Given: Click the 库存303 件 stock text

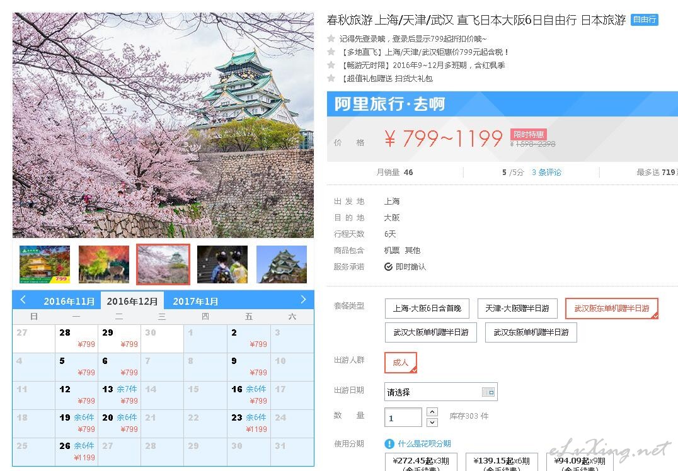Looking at the screenshot, I should (469, 416).
